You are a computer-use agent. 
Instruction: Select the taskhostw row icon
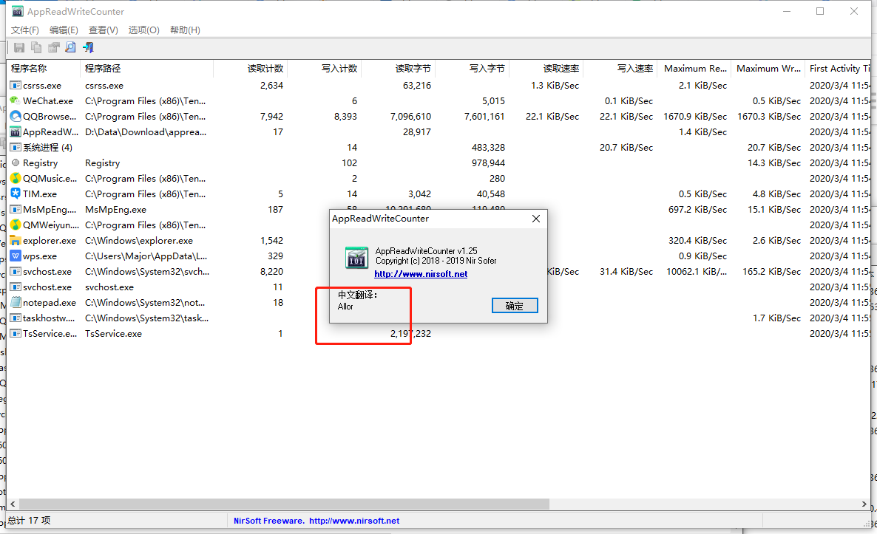coord(15,318)
